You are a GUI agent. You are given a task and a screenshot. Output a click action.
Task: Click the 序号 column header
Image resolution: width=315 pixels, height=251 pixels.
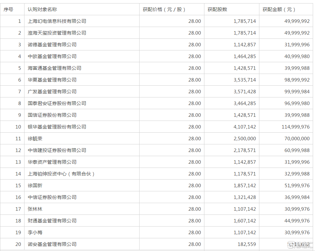(9, 10)
